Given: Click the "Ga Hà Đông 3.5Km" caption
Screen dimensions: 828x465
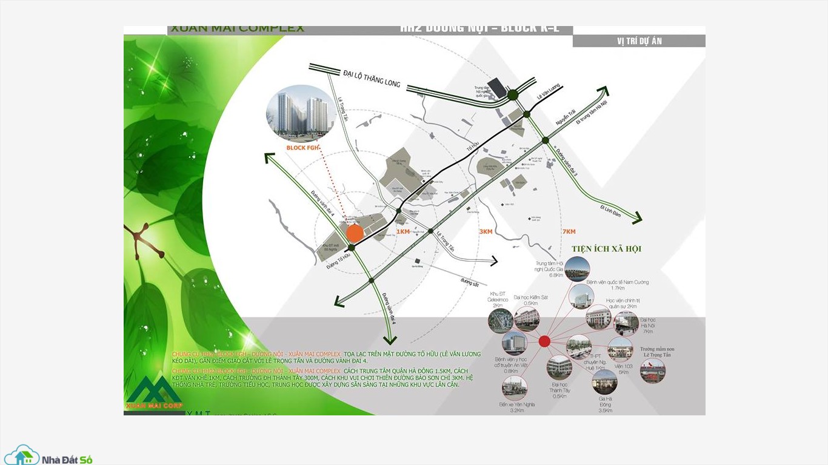Looking at the screenshot, I should pos(605,404).
